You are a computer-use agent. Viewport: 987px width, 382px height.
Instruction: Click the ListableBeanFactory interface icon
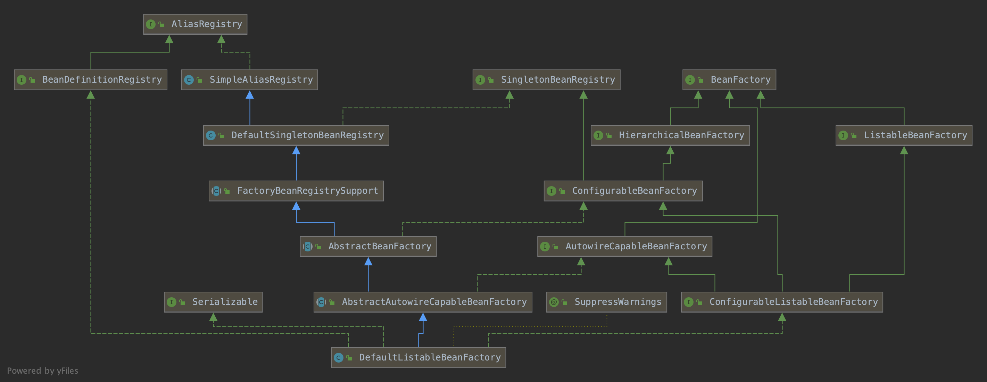click(x=843, y=136)
